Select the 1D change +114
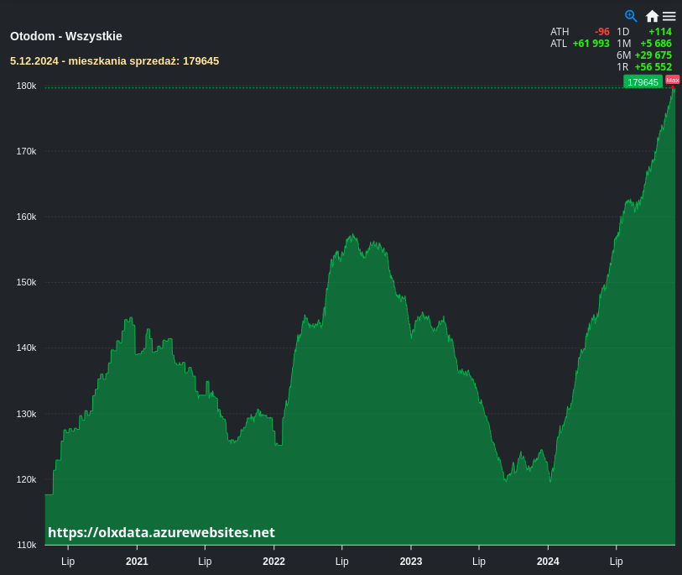 659,32
